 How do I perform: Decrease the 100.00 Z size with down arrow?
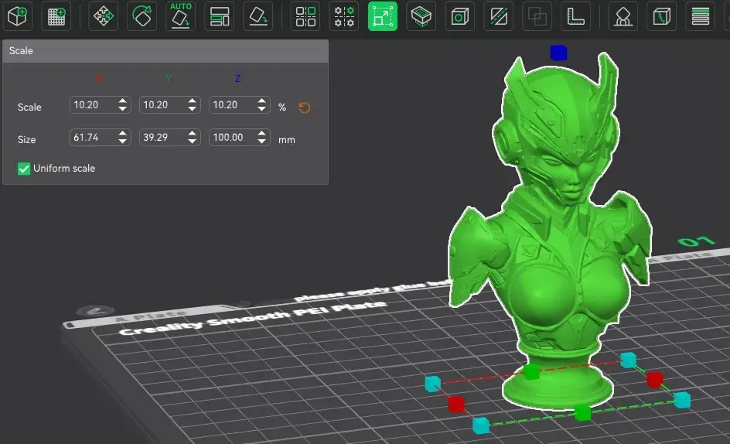coord(262,142)
